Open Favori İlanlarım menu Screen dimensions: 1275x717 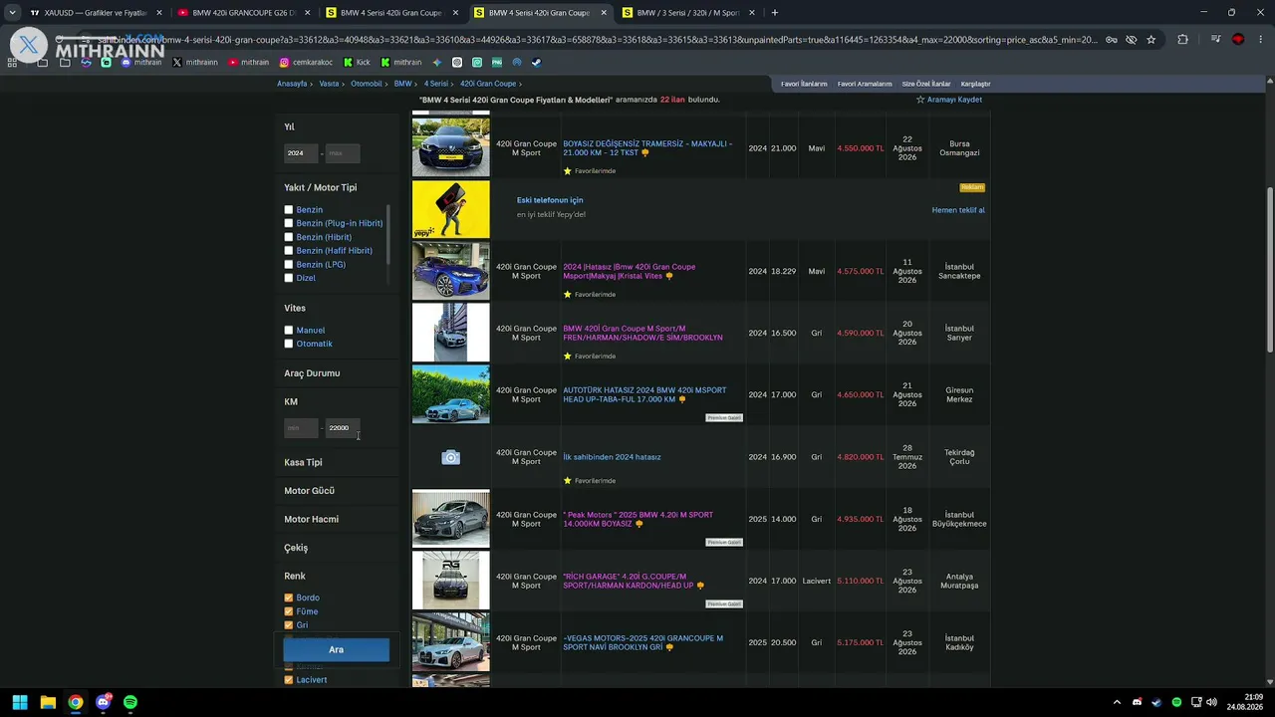[x=804, y=84]
